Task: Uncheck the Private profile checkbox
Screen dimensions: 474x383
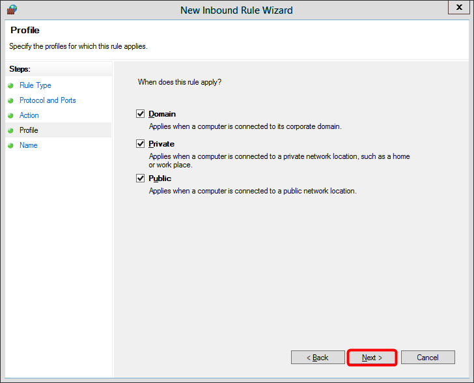Action: (x=140, y=144)
